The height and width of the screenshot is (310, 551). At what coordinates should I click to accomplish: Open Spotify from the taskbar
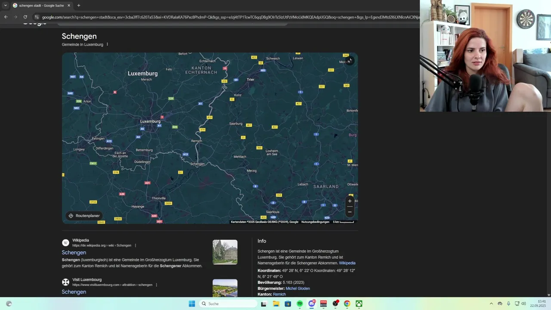pos(300,304)
